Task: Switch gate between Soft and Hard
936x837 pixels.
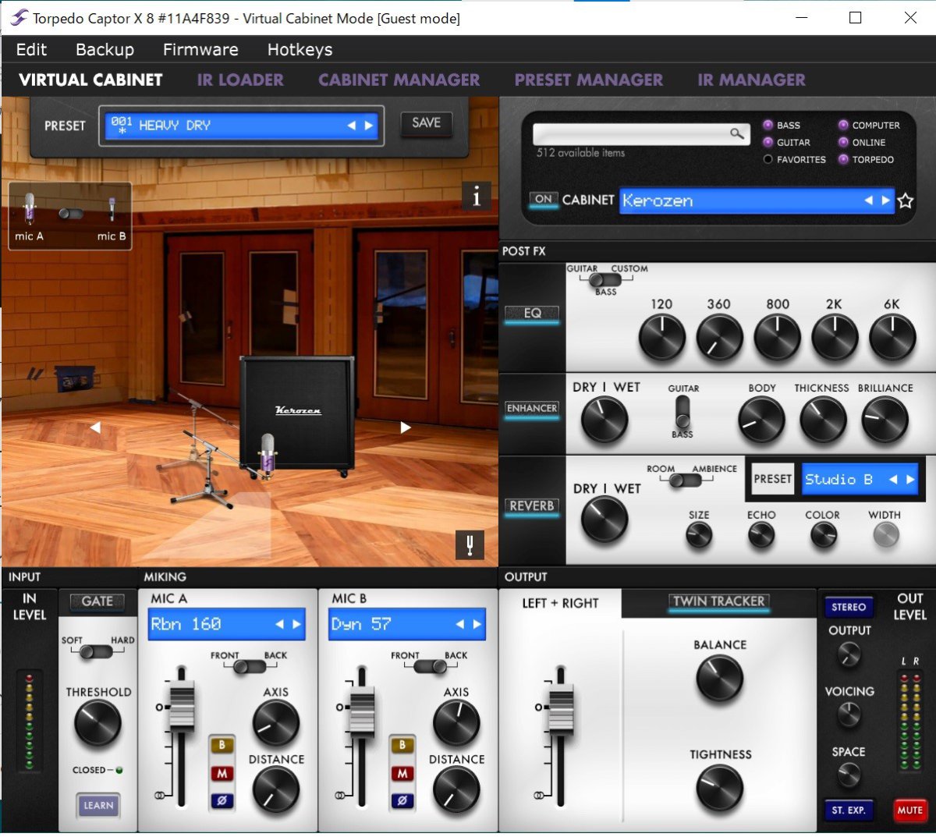Action: [x=96, y=652]
